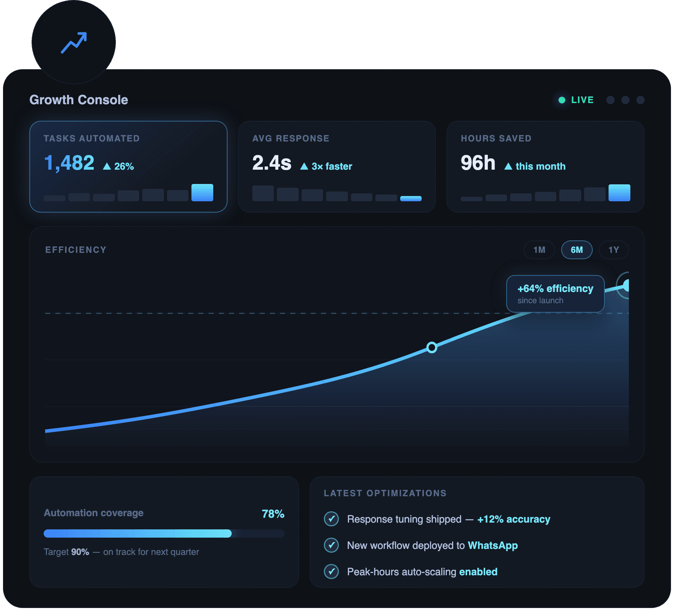Image resolution: width=674 pixels, height=611 pixels.
Task: Click the first window dot after LIVE
Action: pos(610,100)
